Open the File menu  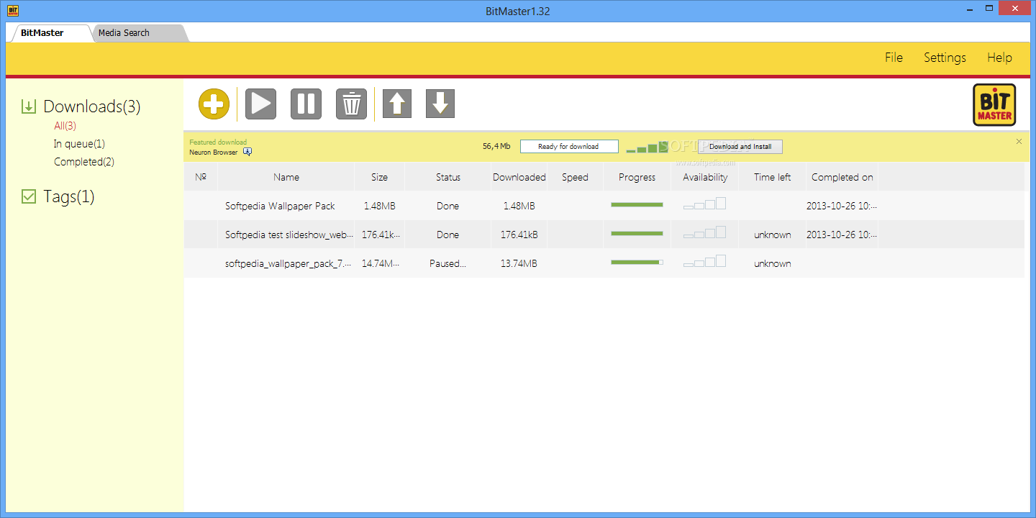point(894,58)
